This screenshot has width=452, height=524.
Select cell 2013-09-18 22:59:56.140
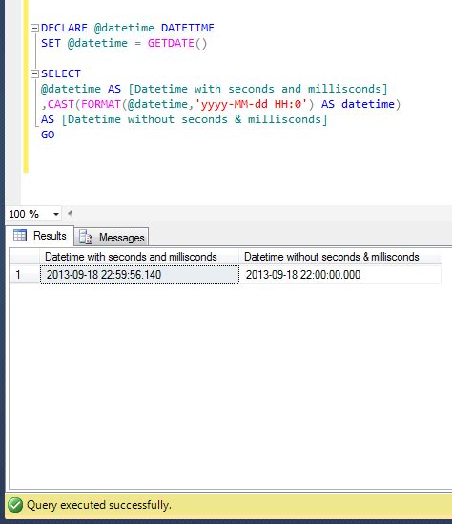click(x=139, y=275)
